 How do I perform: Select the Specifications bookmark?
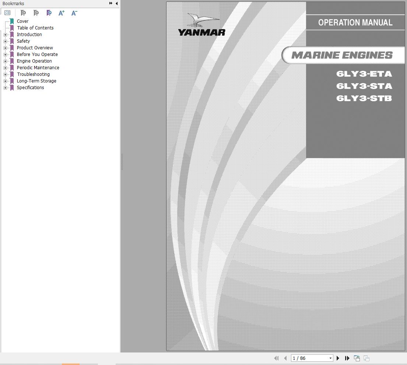(x=30, y=87)
